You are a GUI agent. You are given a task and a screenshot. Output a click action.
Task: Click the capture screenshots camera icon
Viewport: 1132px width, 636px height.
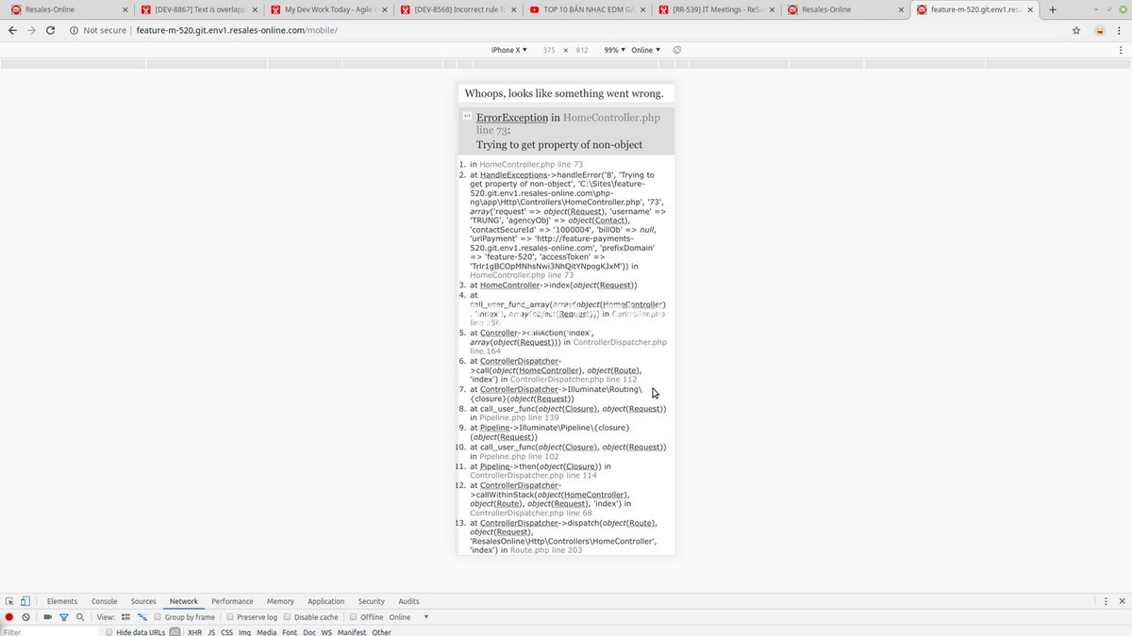pos(47,617)
